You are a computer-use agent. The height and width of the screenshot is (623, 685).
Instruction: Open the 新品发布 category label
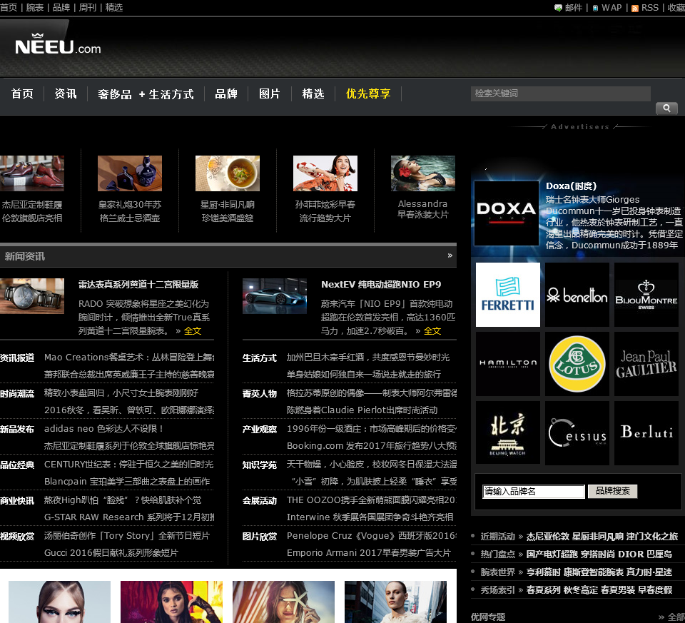(17, 430)
